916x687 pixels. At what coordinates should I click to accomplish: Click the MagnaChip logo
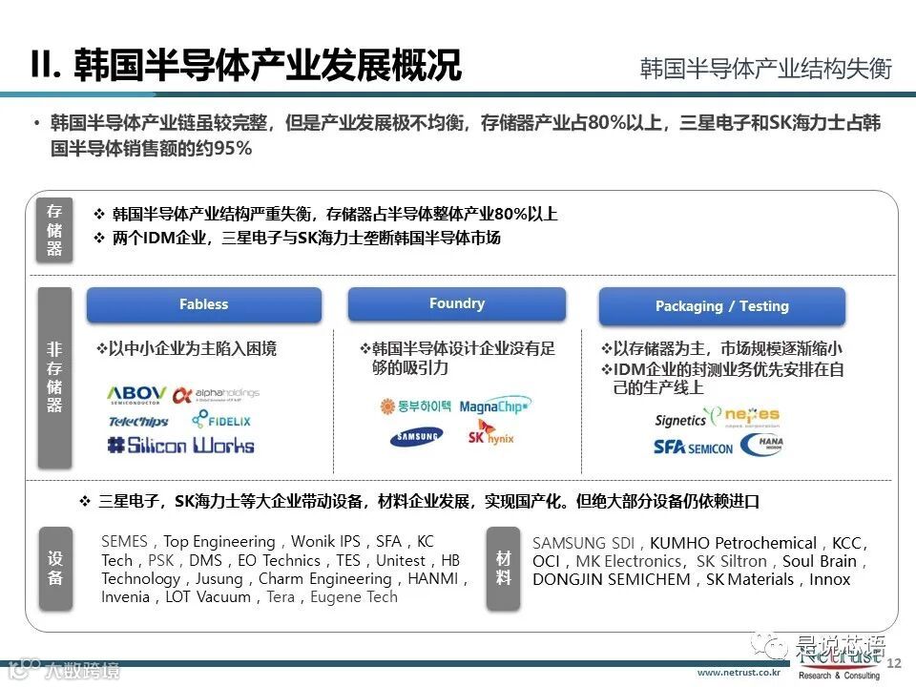coord(495,406)
